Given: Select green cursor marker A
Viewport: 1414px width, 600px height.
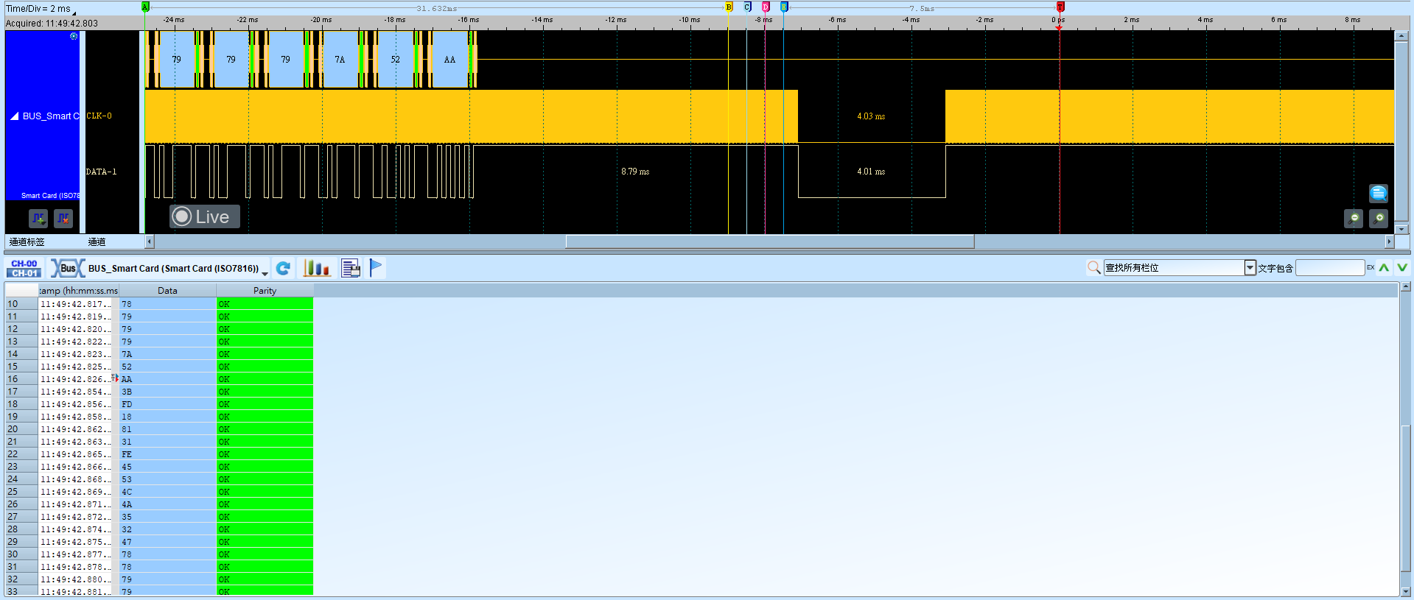Looking at the screenshot, I should [145, 7].
